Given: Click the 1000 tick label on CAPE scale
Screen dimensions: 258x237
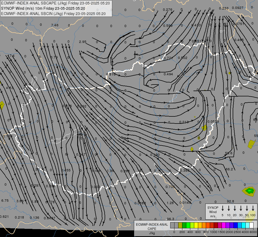Looking at the screenshot, I should pyautogui.click(x=213, y=232).
